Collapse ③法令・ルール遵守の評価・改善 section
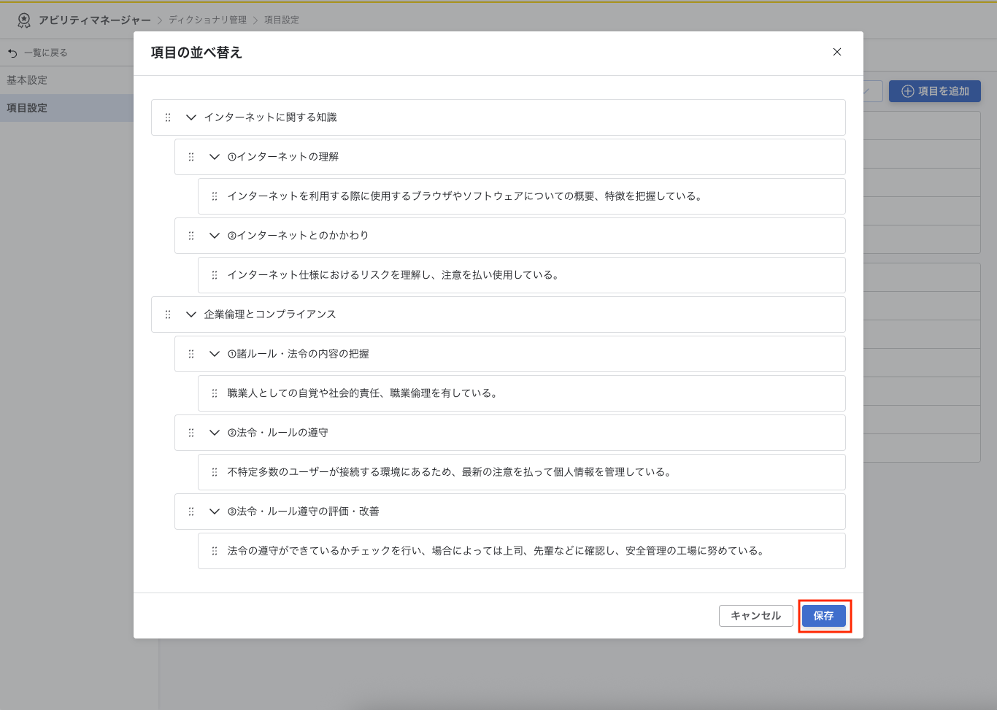Viewport: 997px width, 710px height. (215, 512)
